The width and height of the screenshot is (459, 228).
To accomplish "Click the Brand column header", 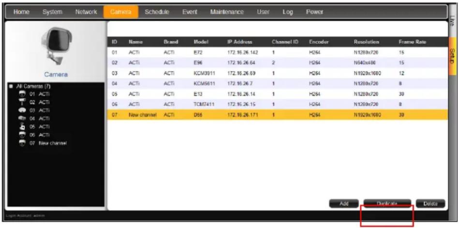I will coord(171,42).
